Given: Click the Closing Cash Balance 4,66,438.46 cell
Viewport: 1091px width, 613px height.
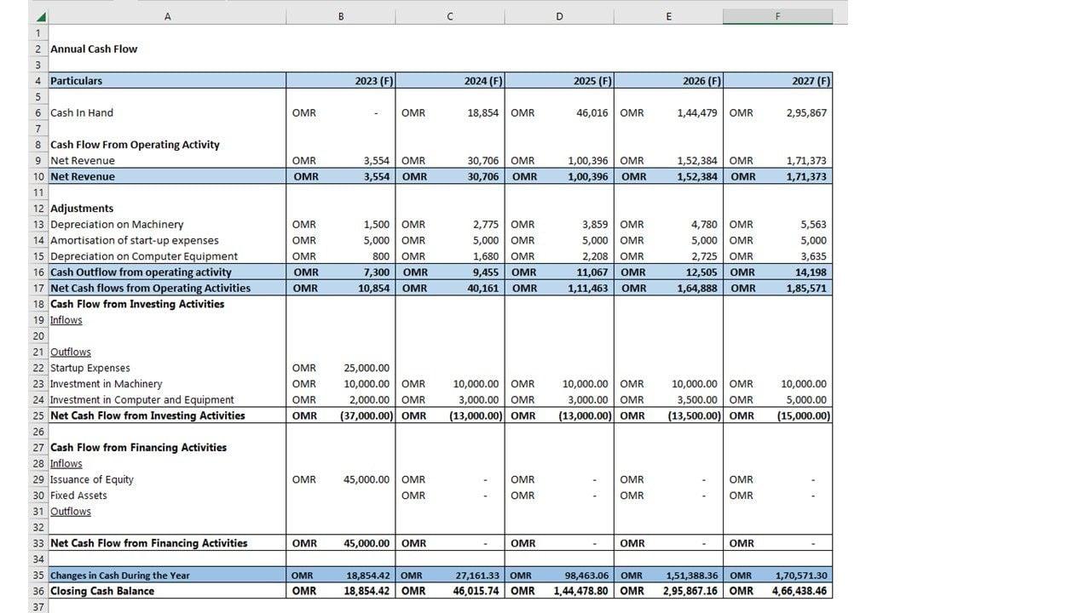Looking at the screenshot, I should click(799, 591).
